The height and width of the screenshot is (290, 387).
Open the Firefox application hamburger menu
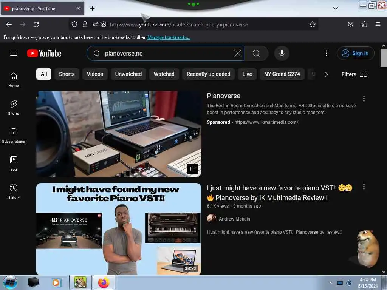(x=378, y=24)
